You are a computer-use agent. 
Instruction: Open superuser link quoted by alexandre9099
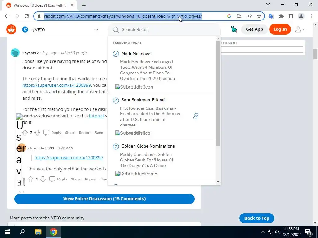click(x=69, y=158)
